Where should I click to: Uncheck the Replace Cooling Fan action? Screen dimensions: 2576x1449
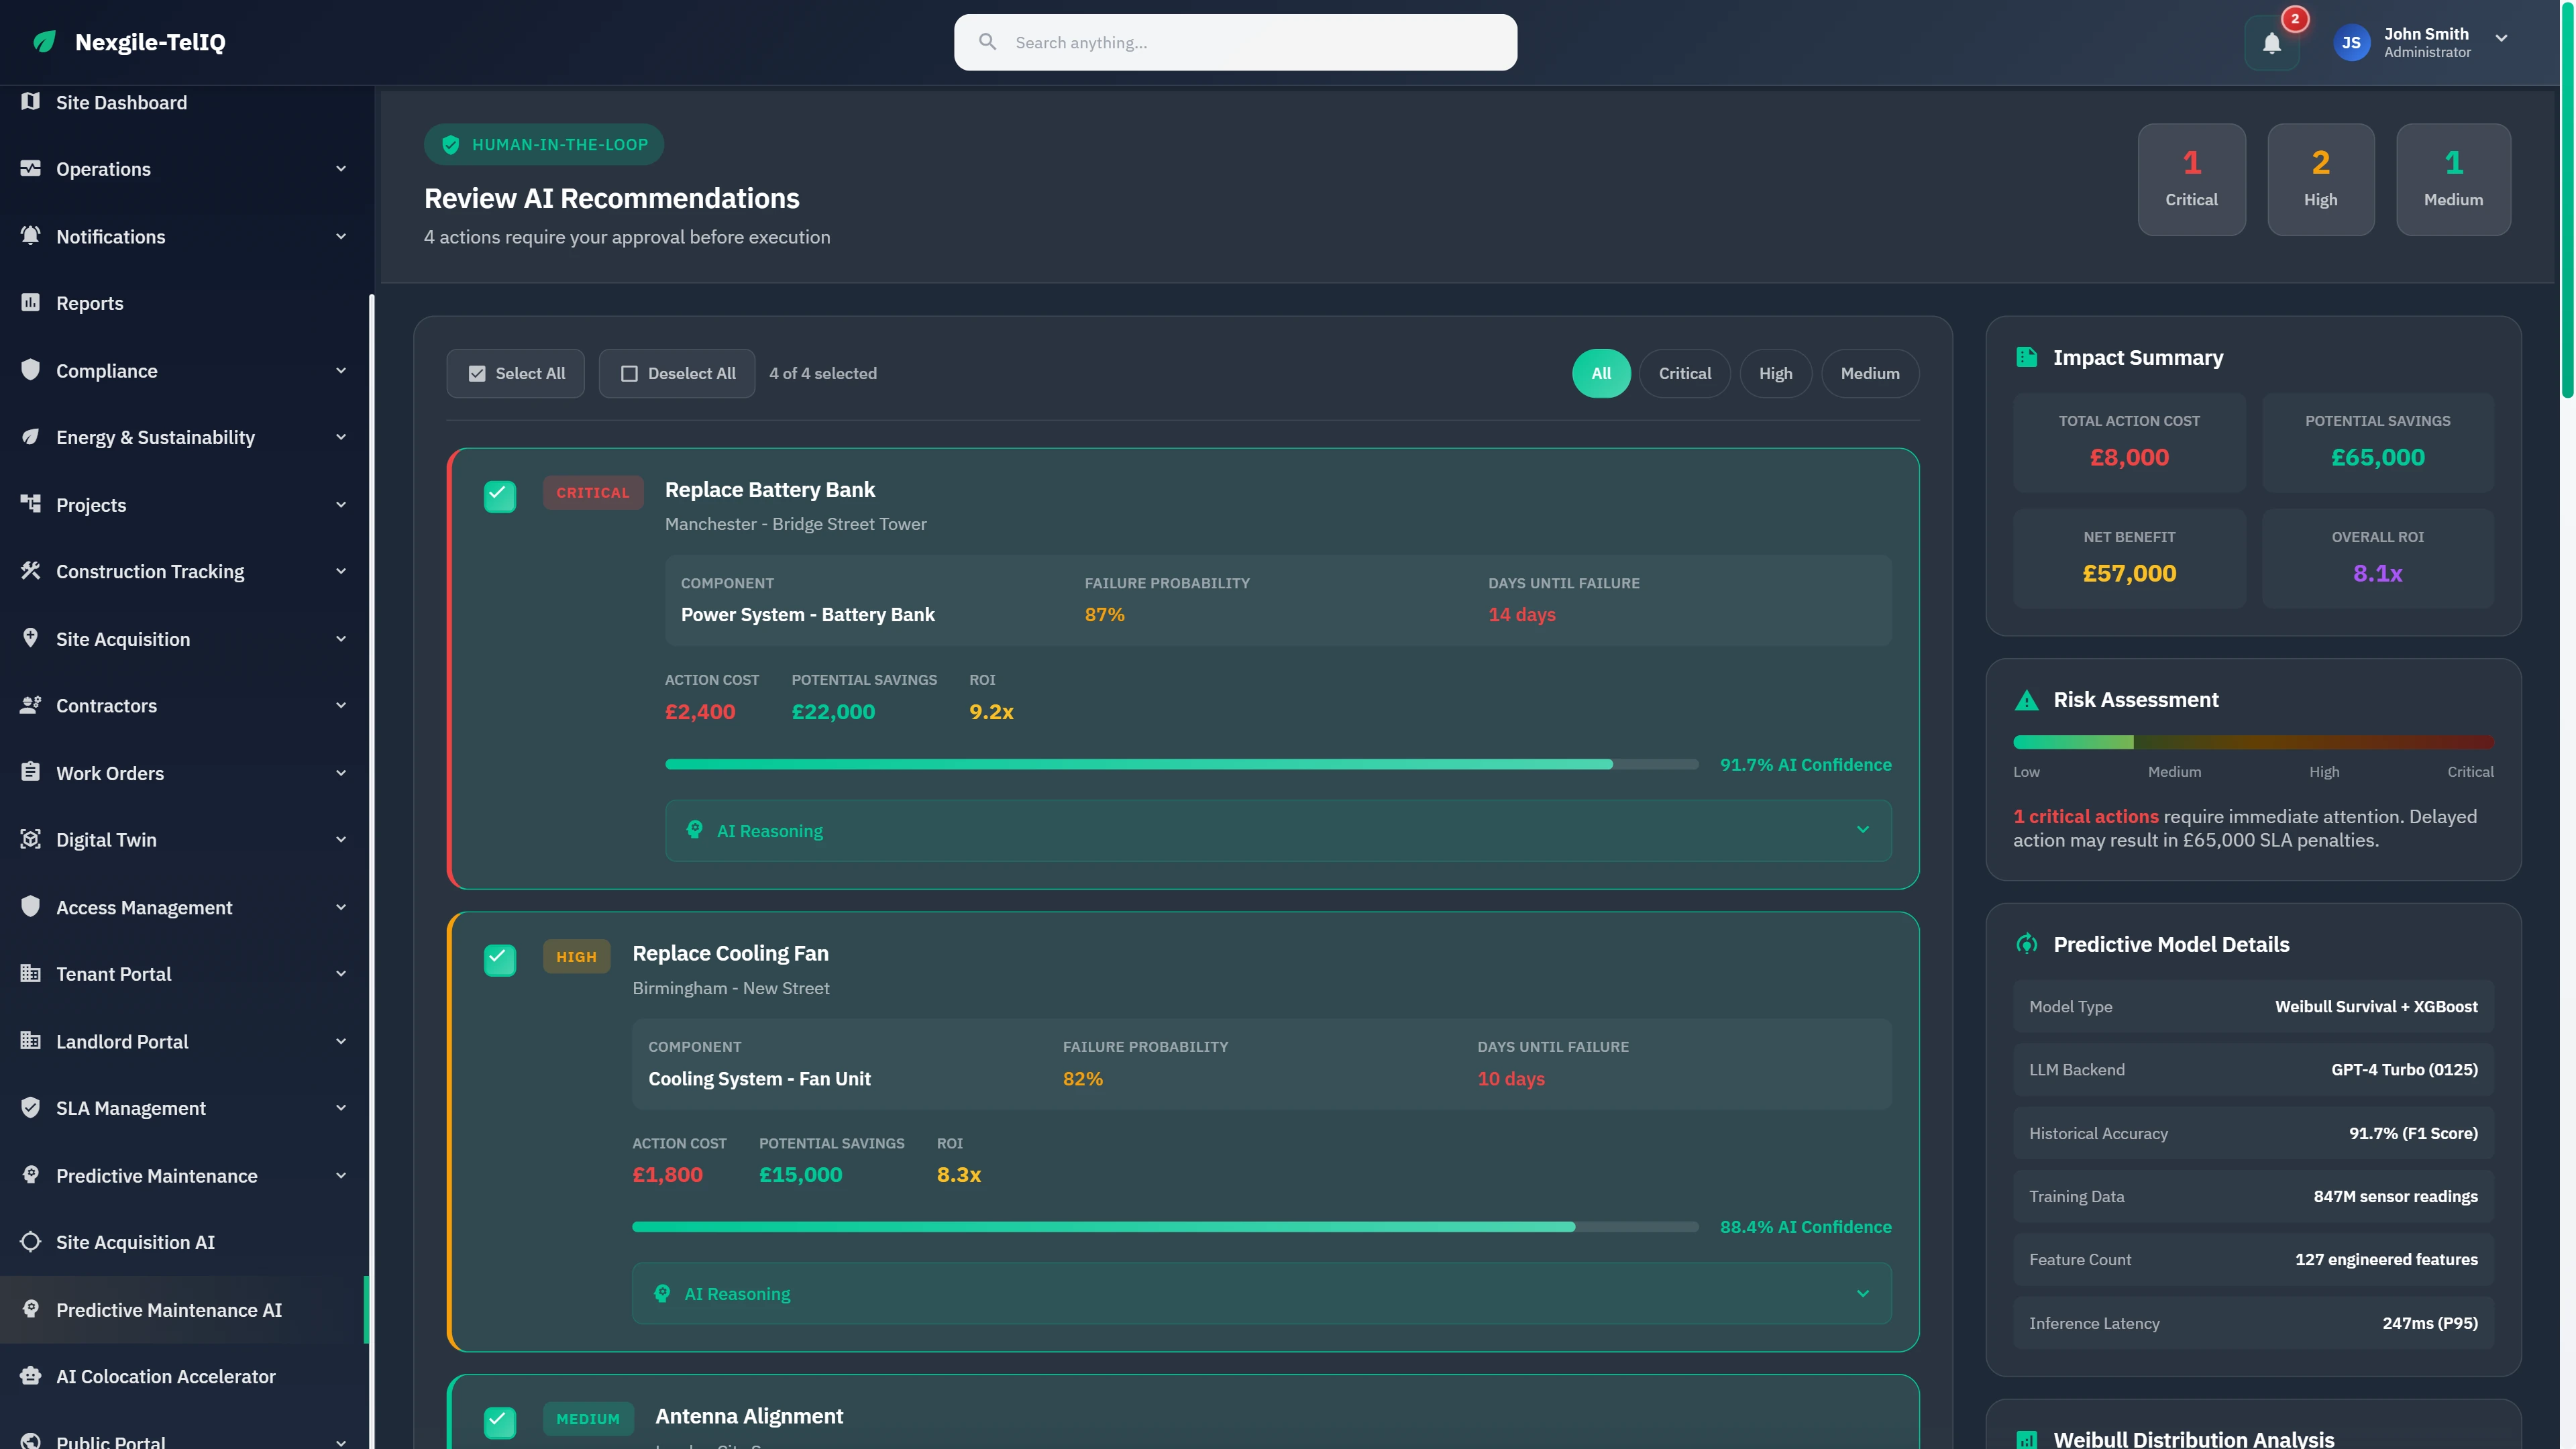tap(500, 959)
